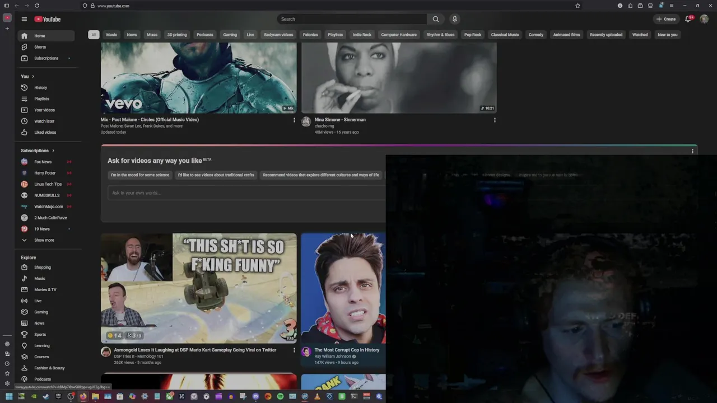Click the Sports trophy icon
This screenshot has height=403, width=717.
tap(24, 335)
